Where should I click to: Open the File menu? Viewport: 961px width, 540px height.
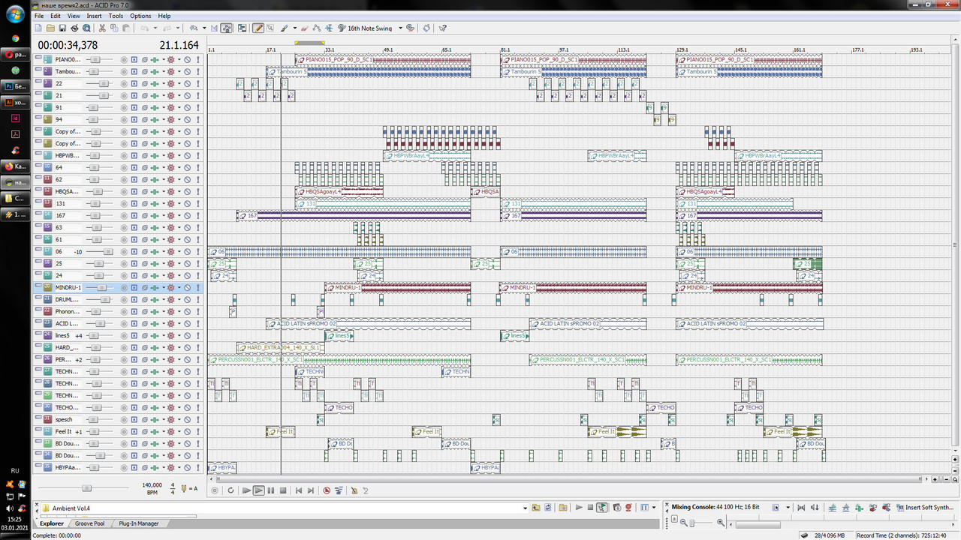38,16
